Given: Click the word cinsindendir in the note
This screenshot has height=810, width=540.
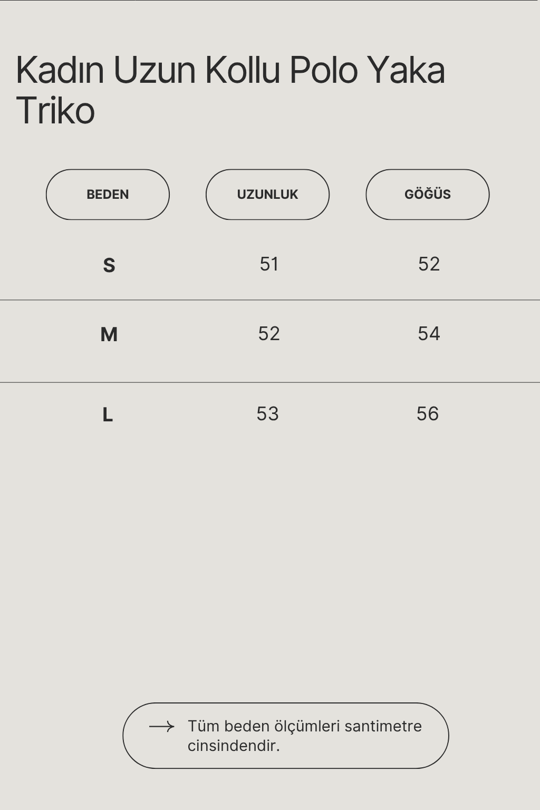Looking at the screenshot, I should pos(234,746).
